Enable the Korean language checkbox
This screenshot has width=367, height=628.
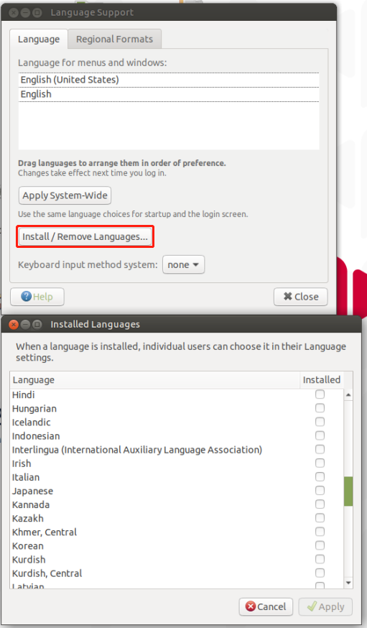(x=320, y=545)
